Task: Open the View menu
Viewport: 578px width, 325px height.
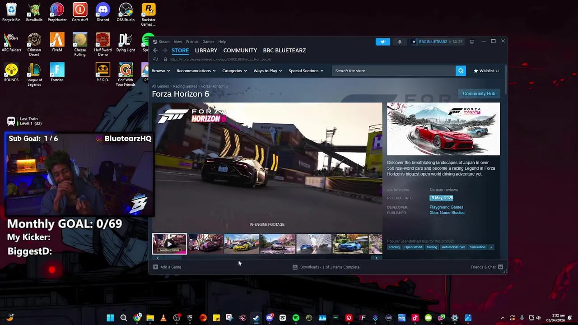Action: click(178, 42)
